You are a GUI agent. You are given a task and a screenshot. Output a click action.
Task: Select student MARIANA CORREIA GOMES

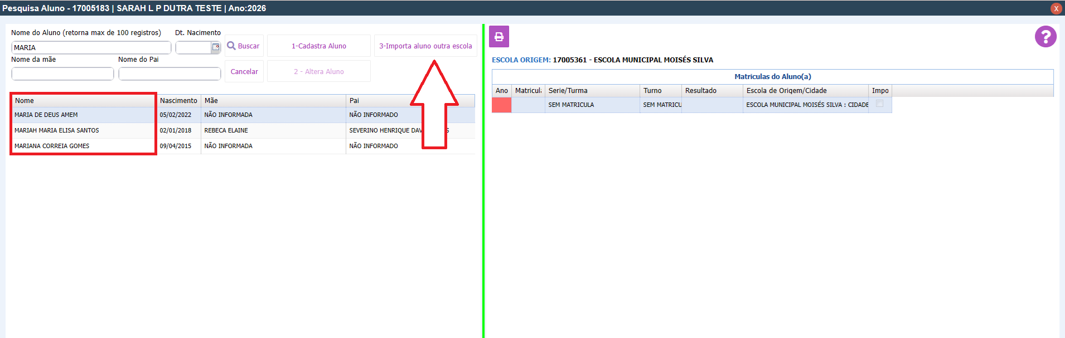click(52, 146)
